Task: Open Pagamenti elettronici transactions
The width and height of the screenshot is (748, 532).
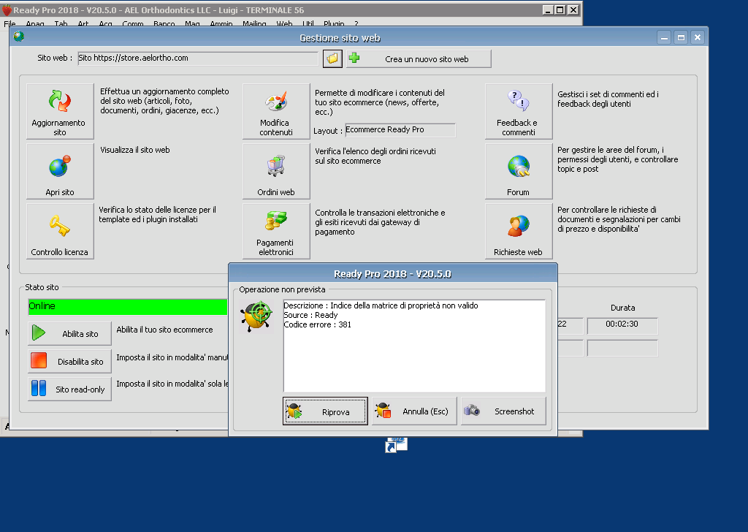Action: [x=276, y=232]
